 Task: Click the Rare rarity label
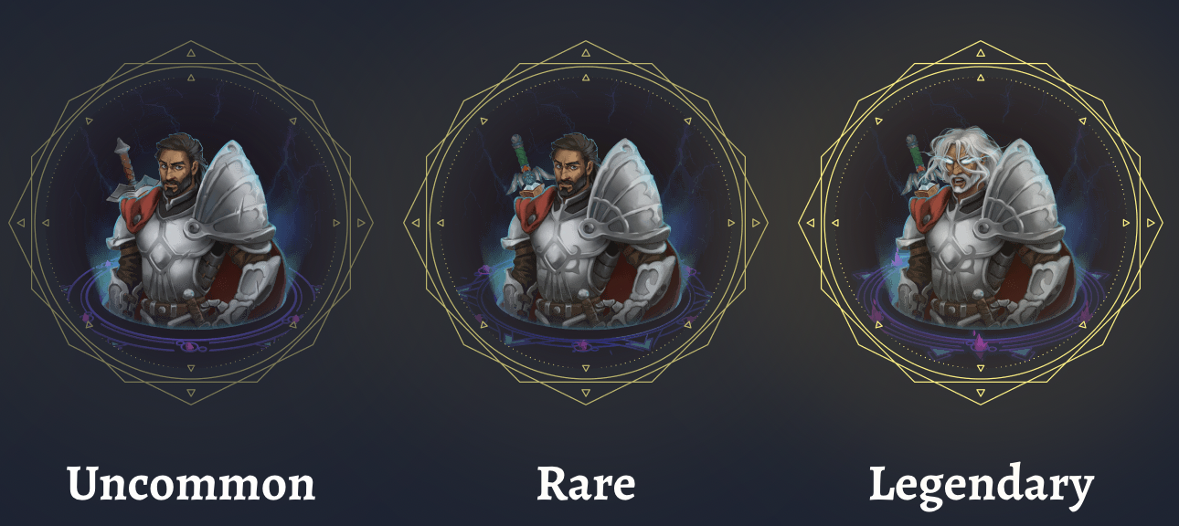[586, 484]
